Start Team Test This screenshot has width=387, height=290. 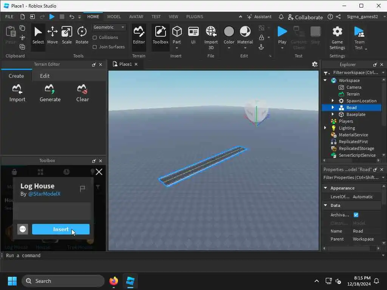[359, 37]
